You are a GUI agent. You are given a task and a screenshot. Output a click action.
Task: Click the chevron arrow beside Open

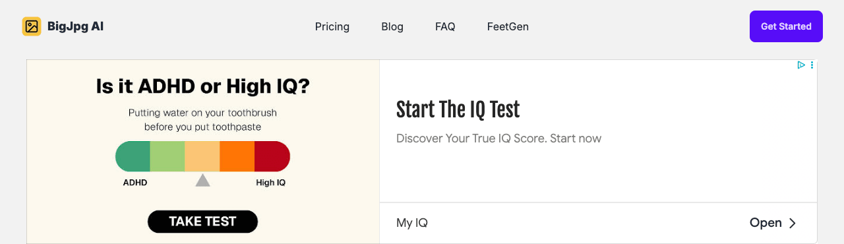coord(793,223)
